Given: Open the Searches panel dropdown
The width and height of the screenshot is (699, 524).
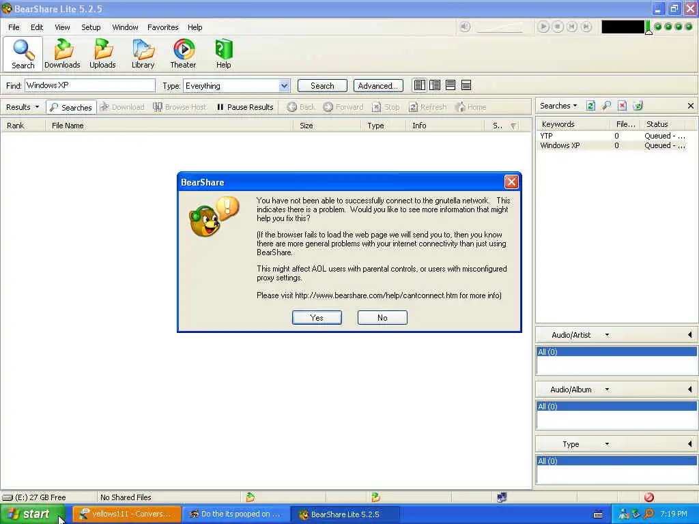Looking at the screenshot, I should point(558,106).
